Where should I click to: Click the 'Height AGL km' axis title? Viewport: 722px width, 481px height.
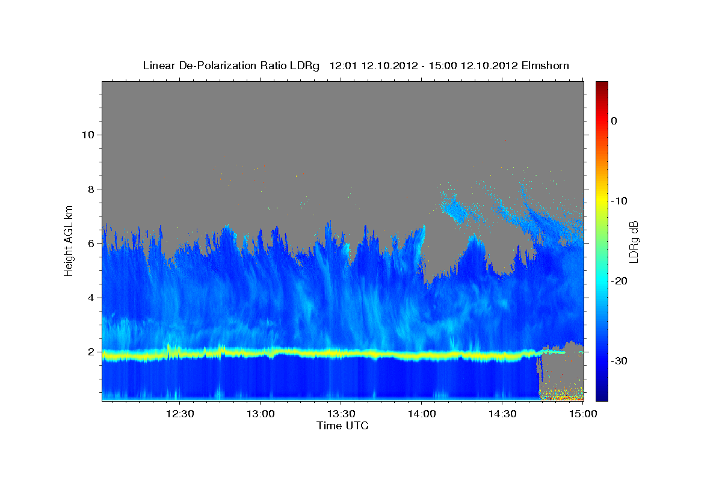pos(69,240)
